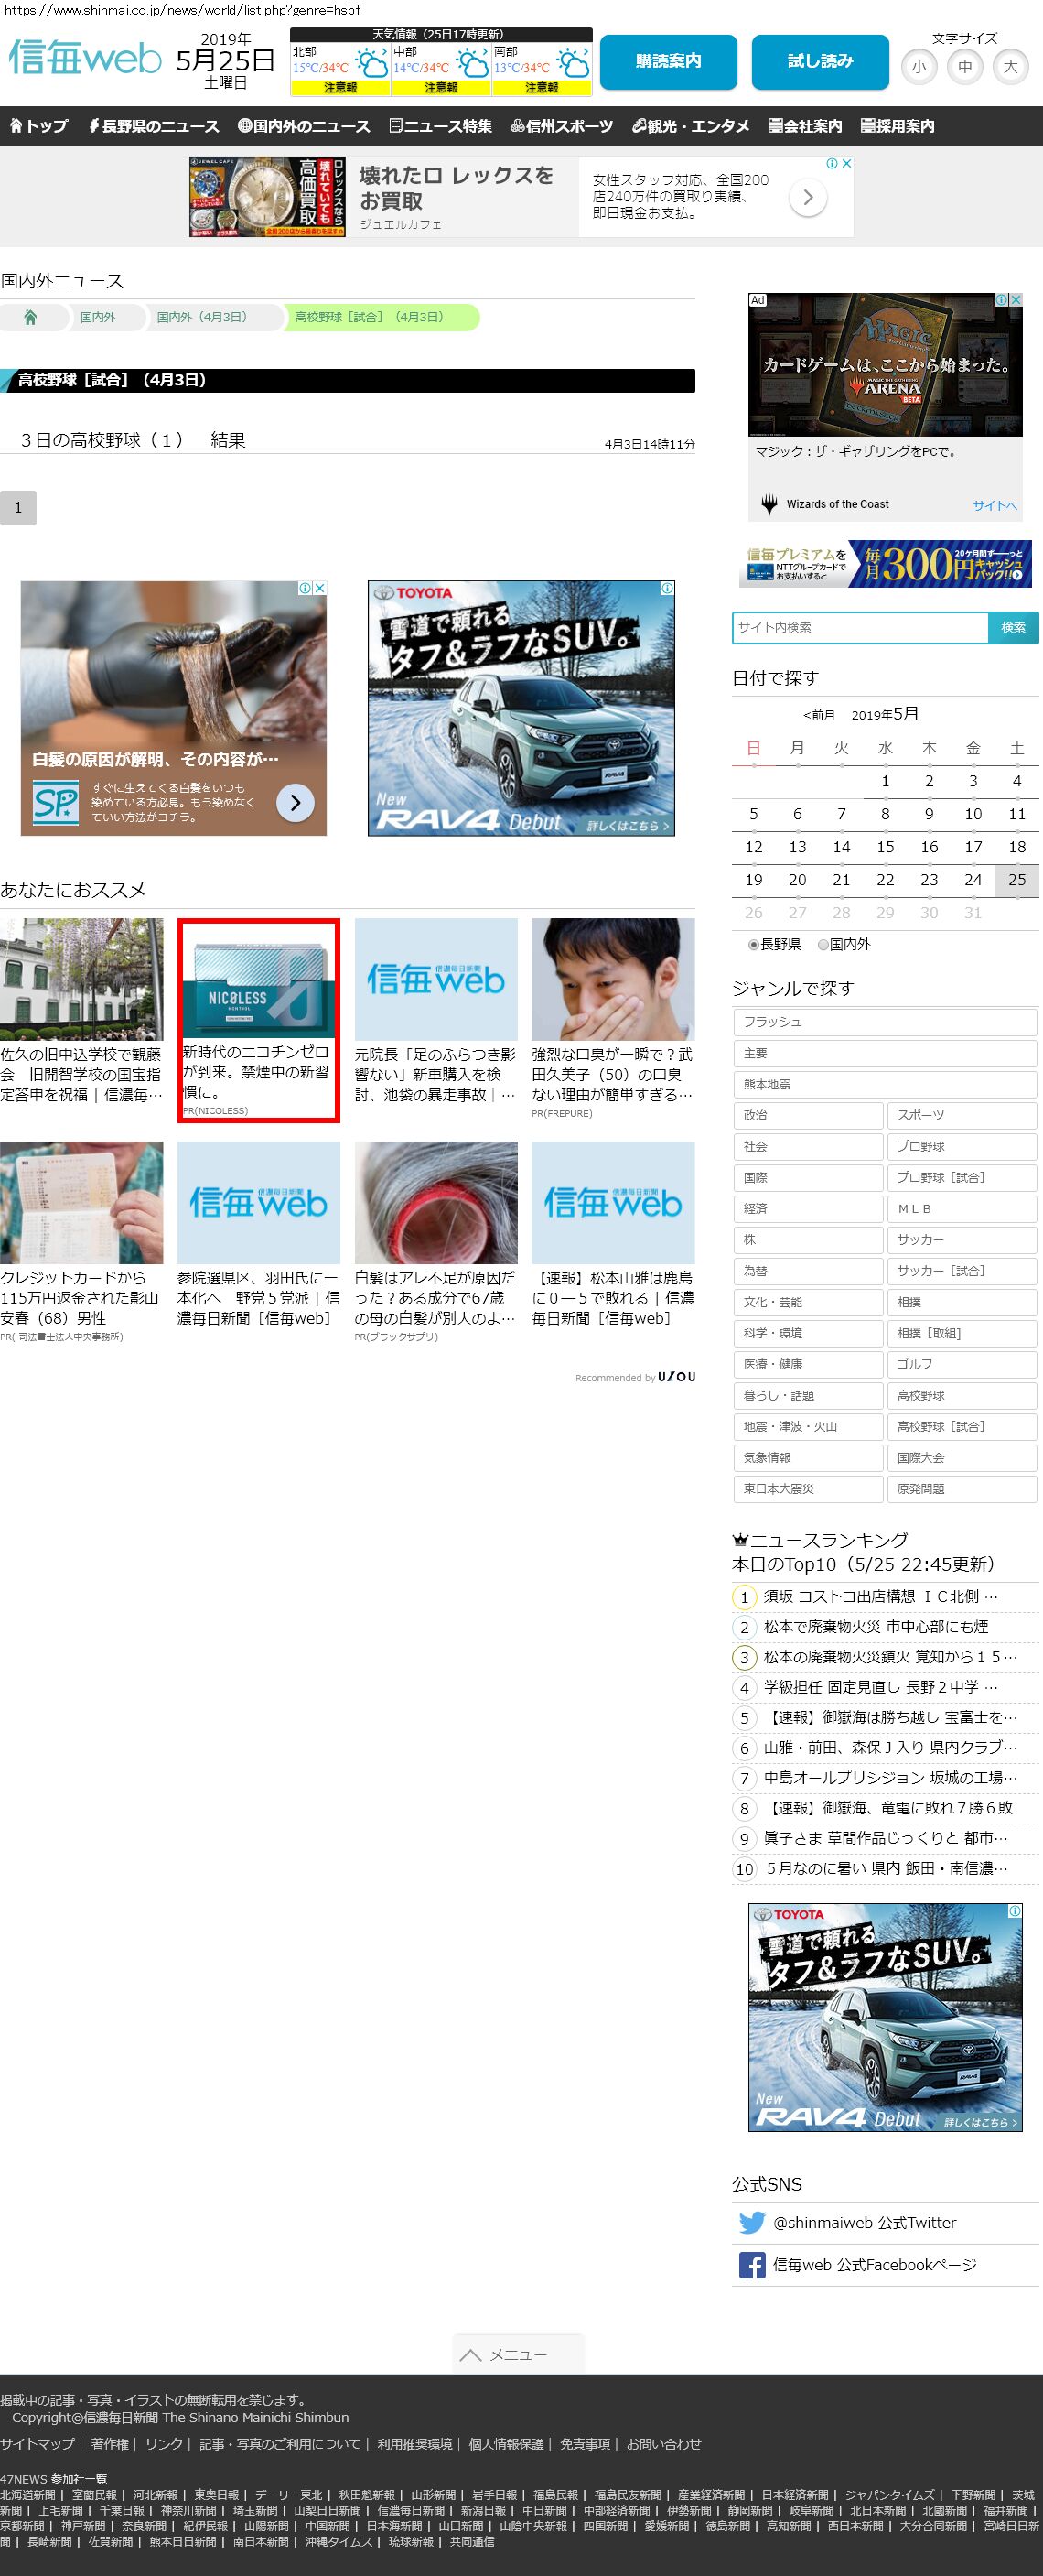Open ニュース特集 menu item

[441, 126]
